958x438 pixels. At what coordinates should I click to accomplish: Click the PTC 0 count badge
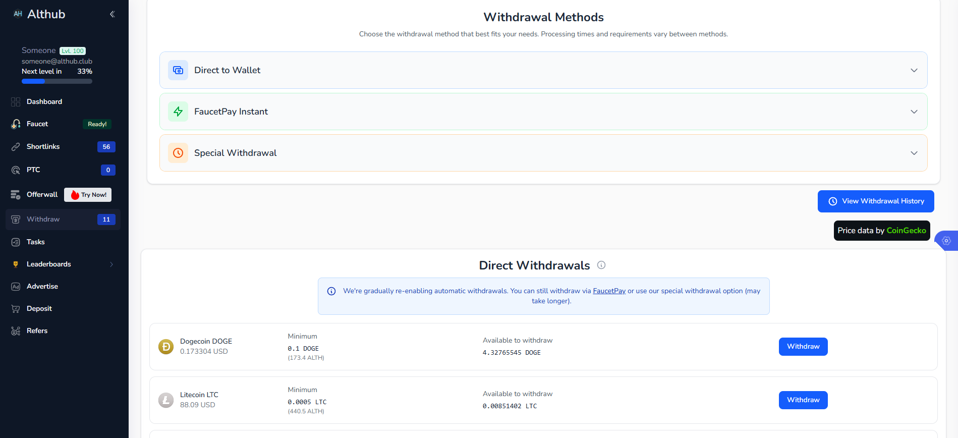click(108, 170)
